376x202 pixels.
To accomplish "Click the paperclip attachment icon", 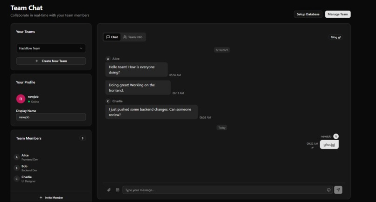I will 109,190.
